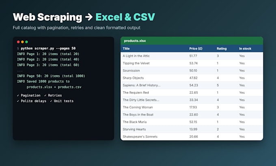This screenshot has width=276, height=166.
Task: Click the 'INFO Saved 1000 products to' line
Action: pos(43,82)
